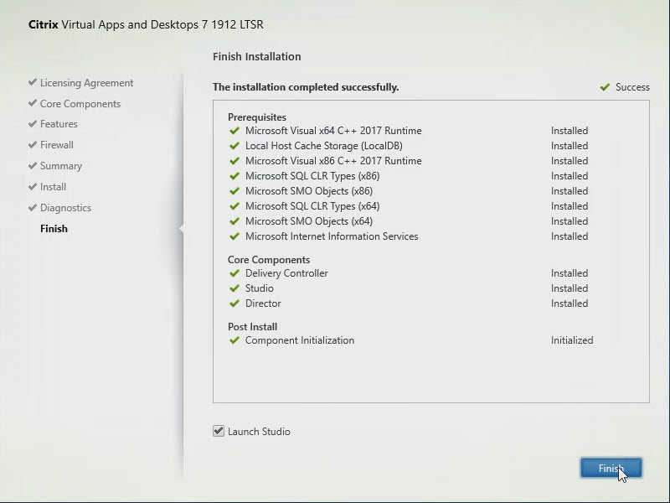Click the 'Post Install' section heading

coord(253,327)
